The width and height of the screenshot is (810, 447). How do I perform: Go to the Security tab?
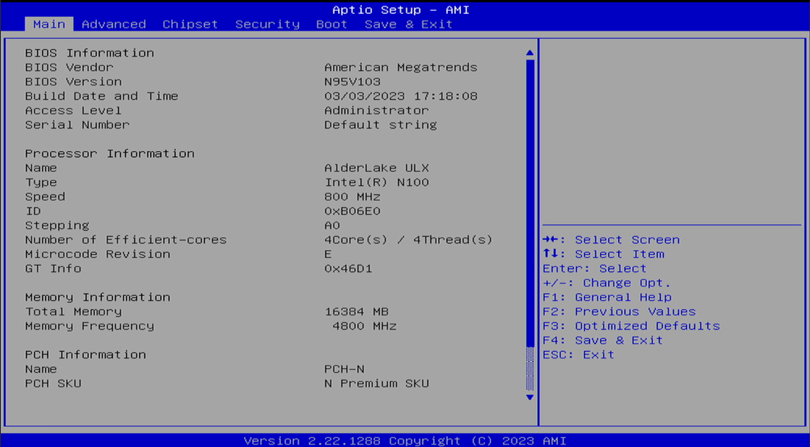click(267, 24)
